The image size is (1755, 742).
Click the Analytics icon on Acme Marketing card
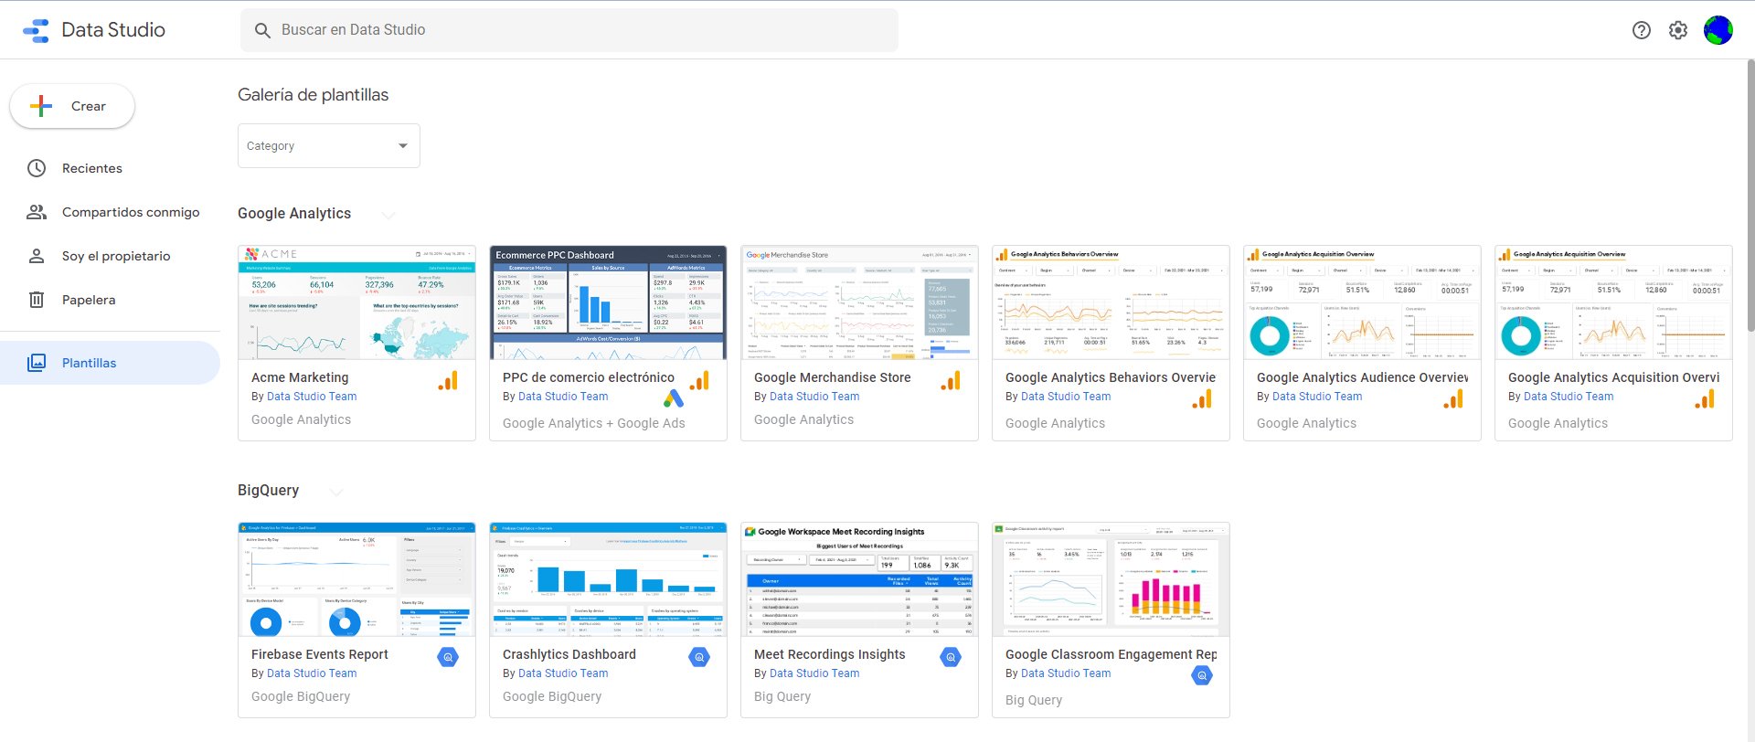tap(448, 381)
